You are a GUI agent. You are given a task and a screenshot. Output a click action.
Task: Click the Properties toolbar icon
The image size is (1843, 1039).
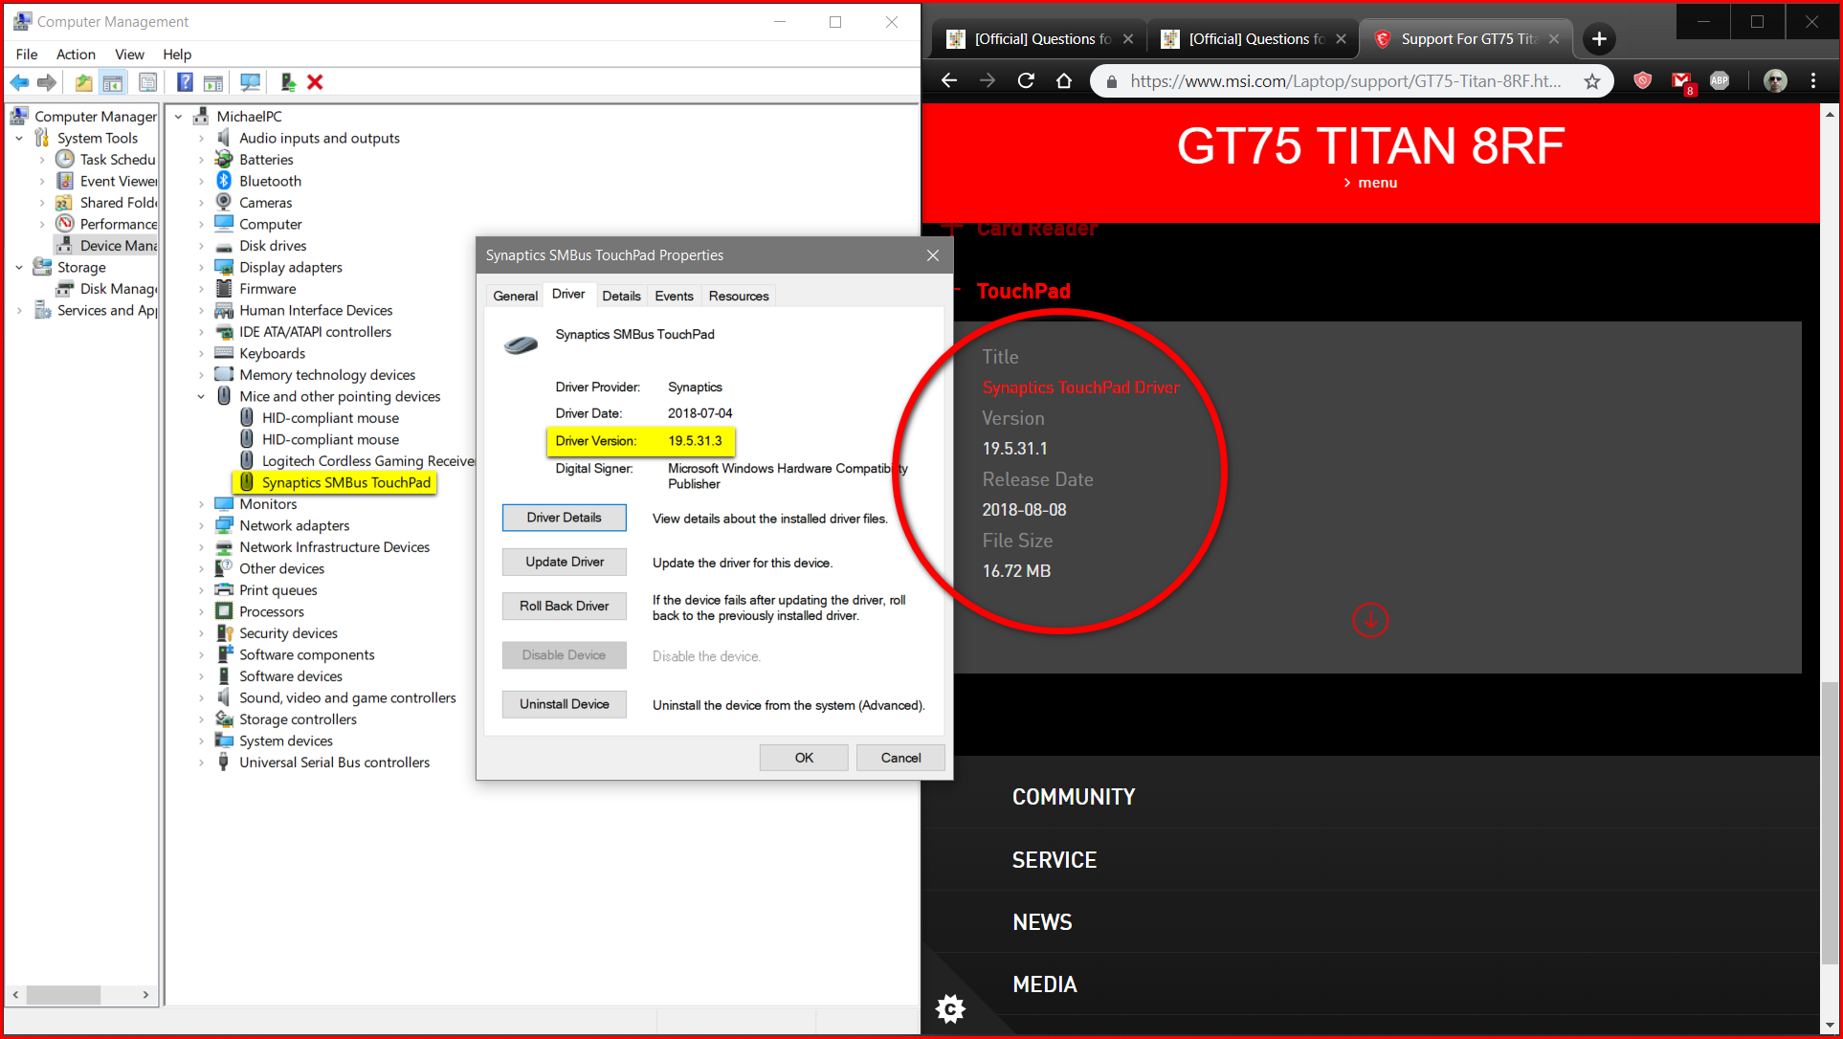tap(147, 82)
